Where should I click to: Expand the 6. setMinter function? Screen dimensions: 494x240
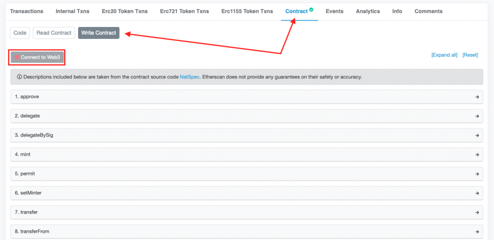tap(247, 193)
